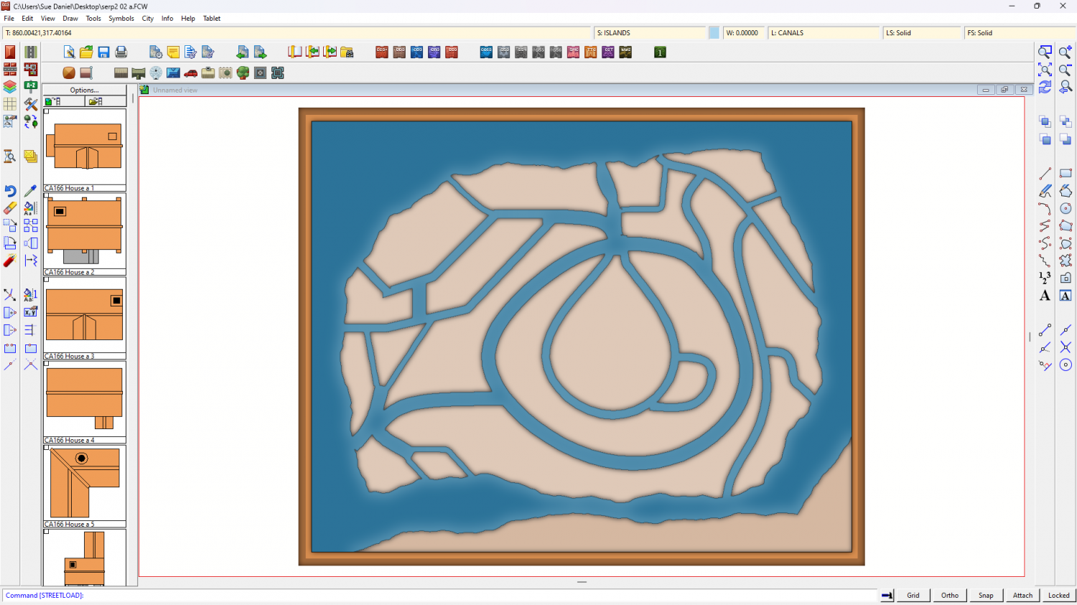Open the layer selector L: CANALS

(824, 33)
